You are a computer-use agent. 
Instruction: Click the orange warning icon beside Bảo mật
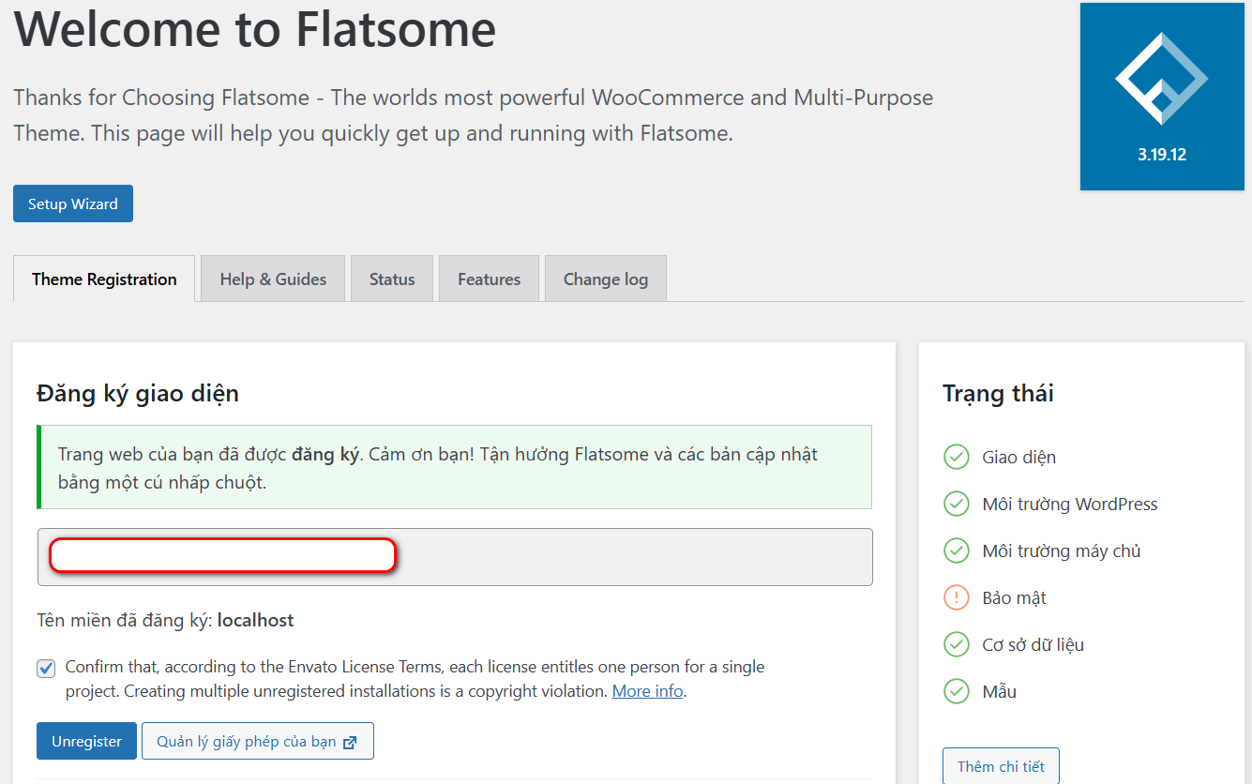pyautogui.click(x=956, y=597)
